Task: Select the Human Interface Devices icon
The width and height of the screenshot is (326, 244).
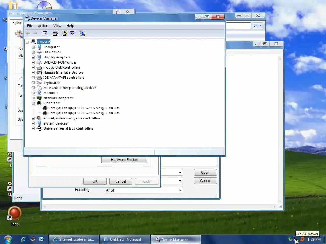Action: tap(39, 72)
